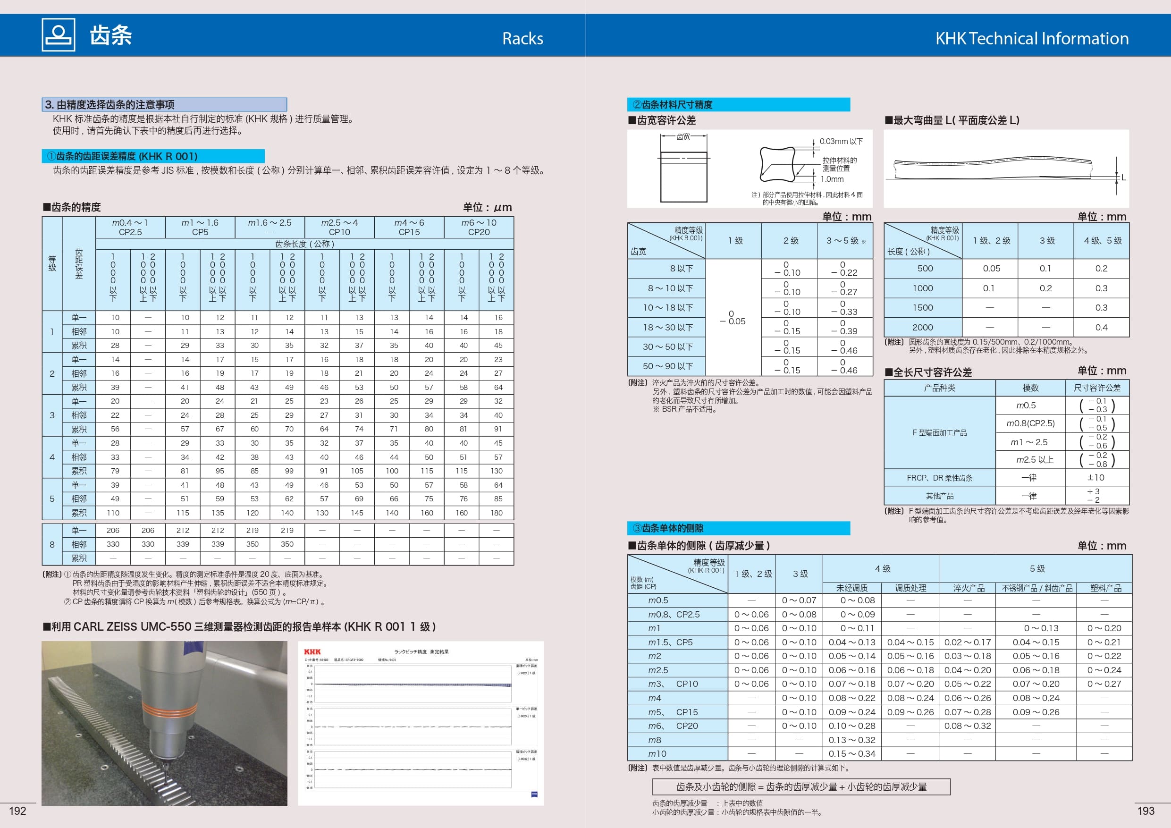1171x828 pixels.
Task: Click the grade 1 tolerance cell '0 −0.05'
Action: [x=733, y=317]
